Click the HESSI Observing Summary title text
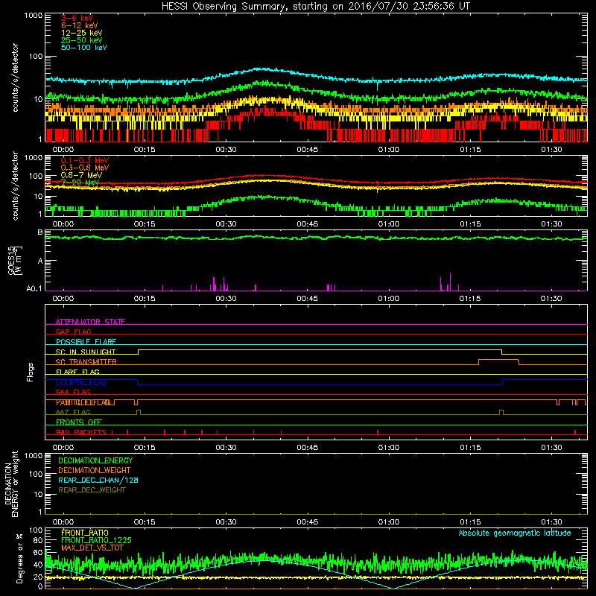 315,7
